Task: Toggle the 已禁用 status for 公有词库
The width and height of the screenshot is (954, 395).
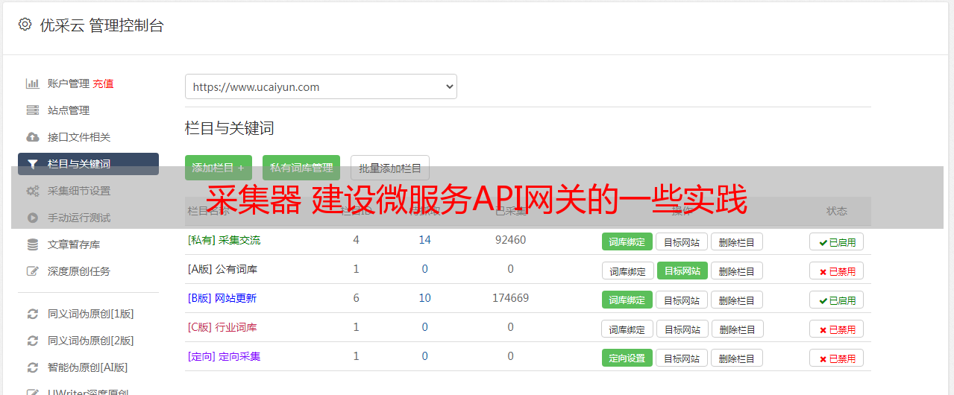Action: [x=837, y=271]
